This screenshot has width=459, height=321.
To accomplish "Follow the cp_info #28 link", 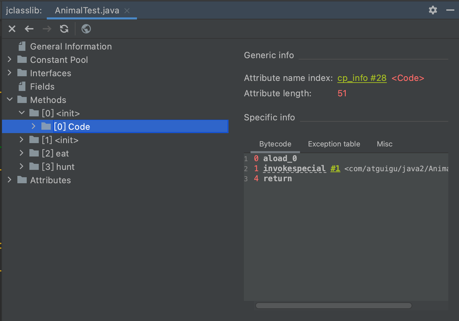I will [362, 78].
